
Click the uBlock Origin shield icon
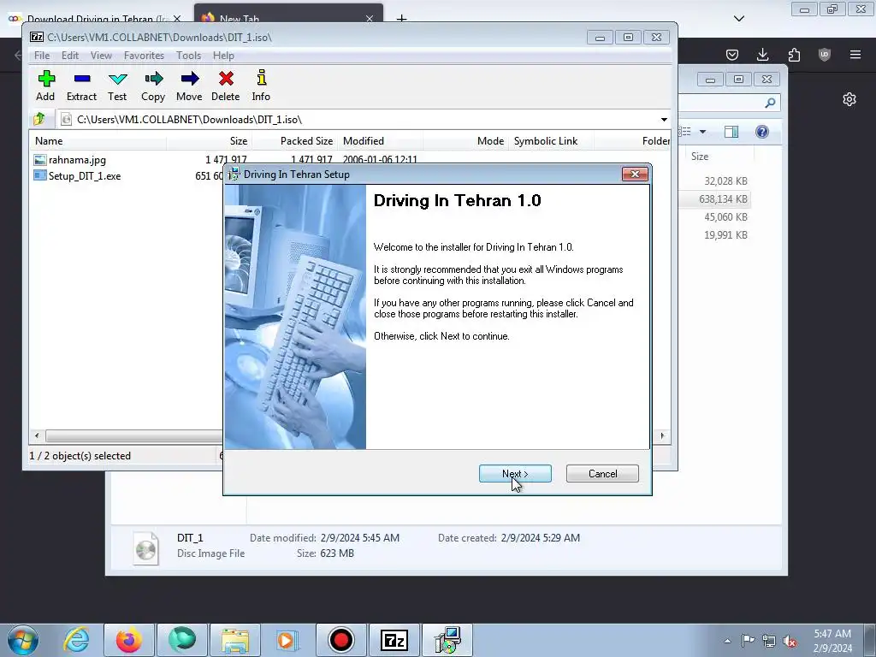(x=825, y=55)
